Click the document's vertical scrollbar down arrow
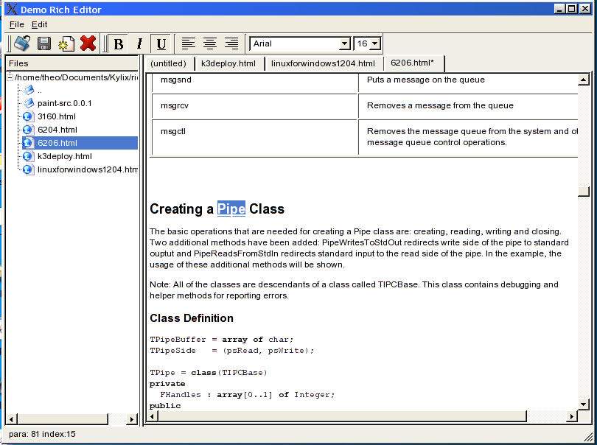Viewport: 597px width, 445px height. 584,404
